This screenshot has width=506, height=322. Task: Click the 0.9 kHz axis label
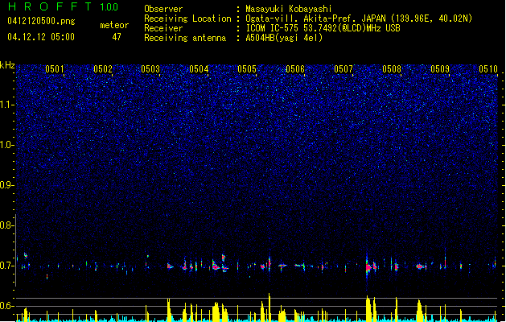tap(7, 185)
